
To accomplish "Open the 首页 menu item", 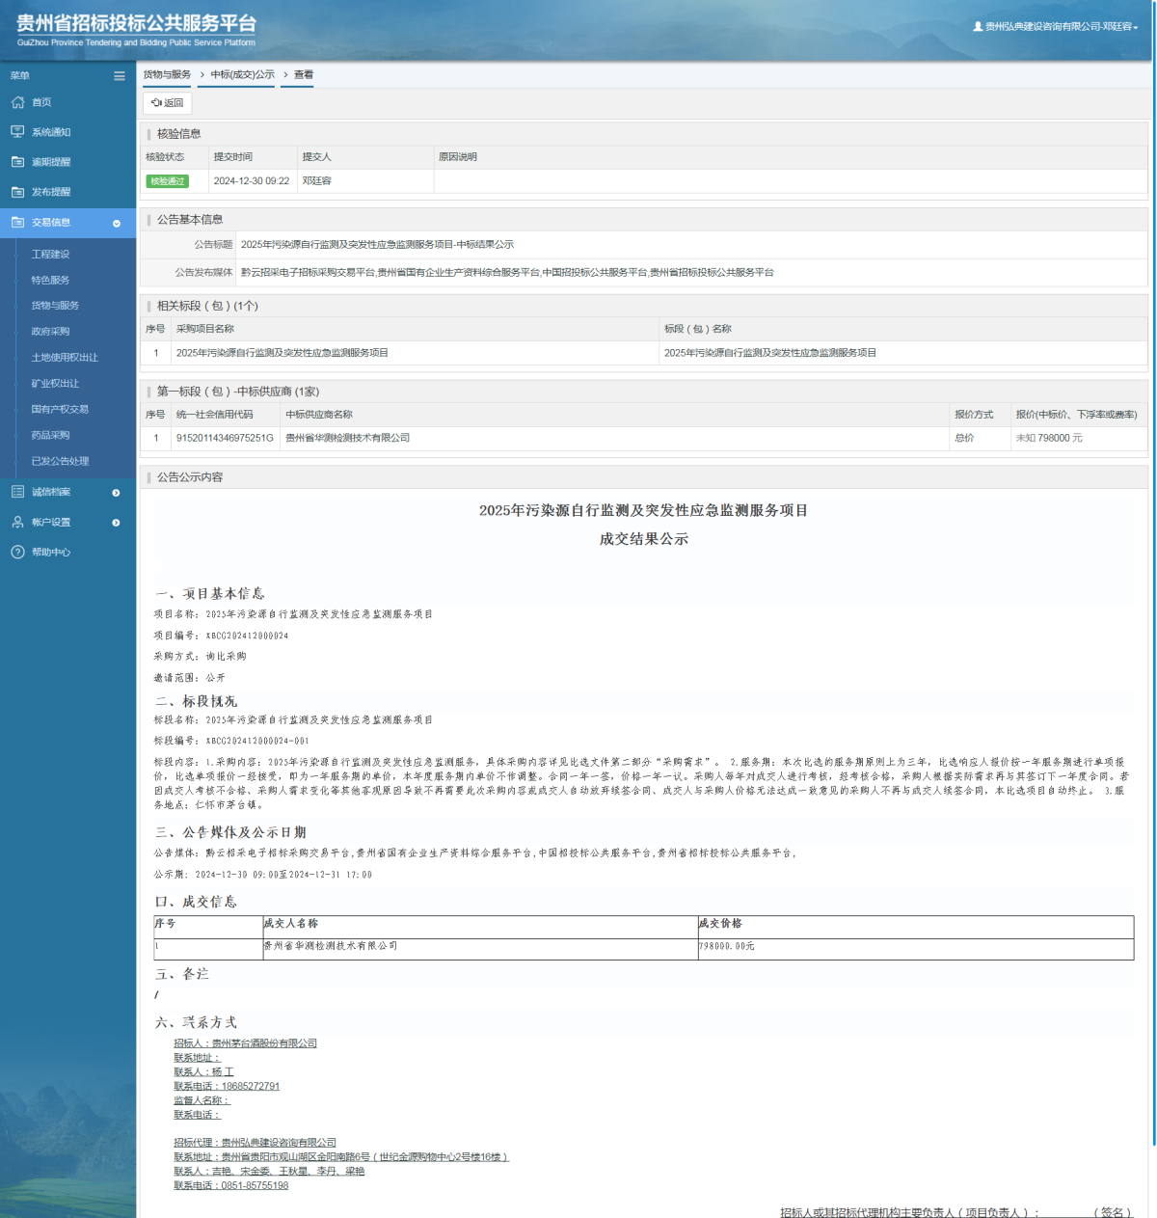I will click(67, 102).
